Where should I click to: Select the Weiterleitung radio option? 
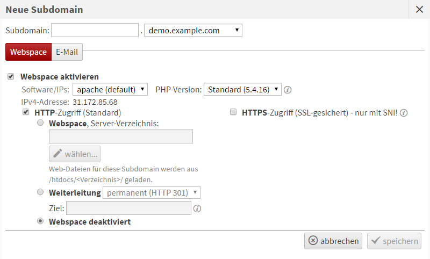coord(40,192)
